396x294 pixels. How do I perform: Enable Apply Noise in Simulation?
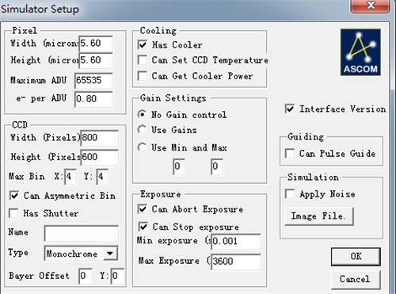pyautogui.click(x=290, y=194)
